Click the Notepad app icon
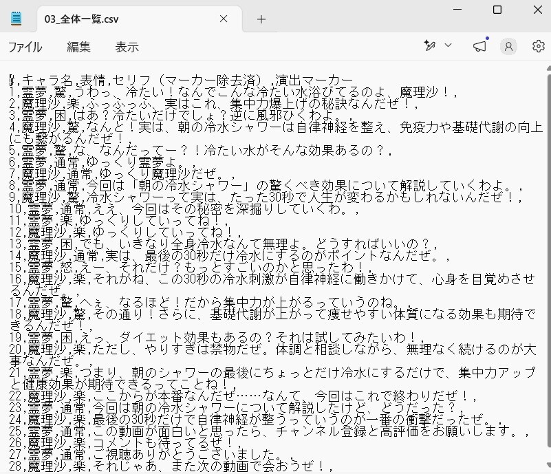The width and height of the screenshot is (551, 474). pos(16,19)
